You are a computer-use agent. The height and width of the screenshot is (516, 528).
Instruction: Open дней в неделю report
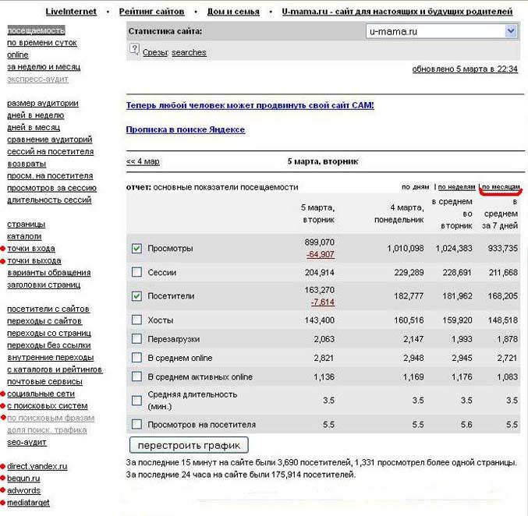coord(36,115)
